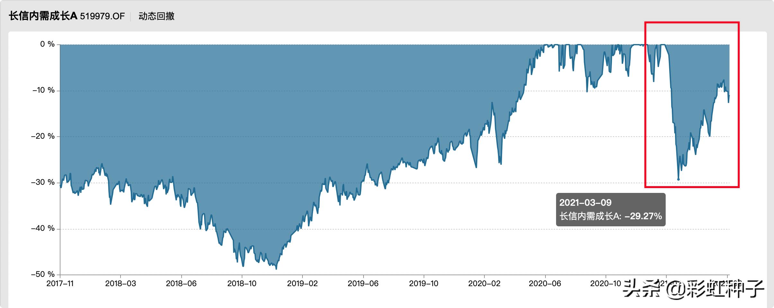
Task: Open the 动态回撤 tab label
Action: (157, 16)
